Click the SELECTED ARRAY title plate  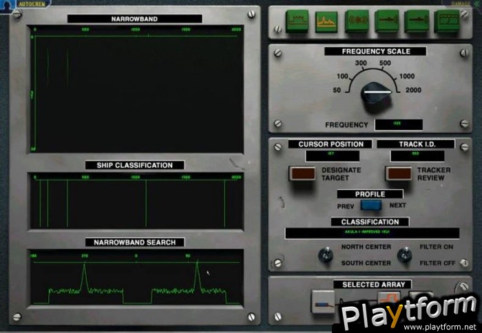tap(373, 284)
